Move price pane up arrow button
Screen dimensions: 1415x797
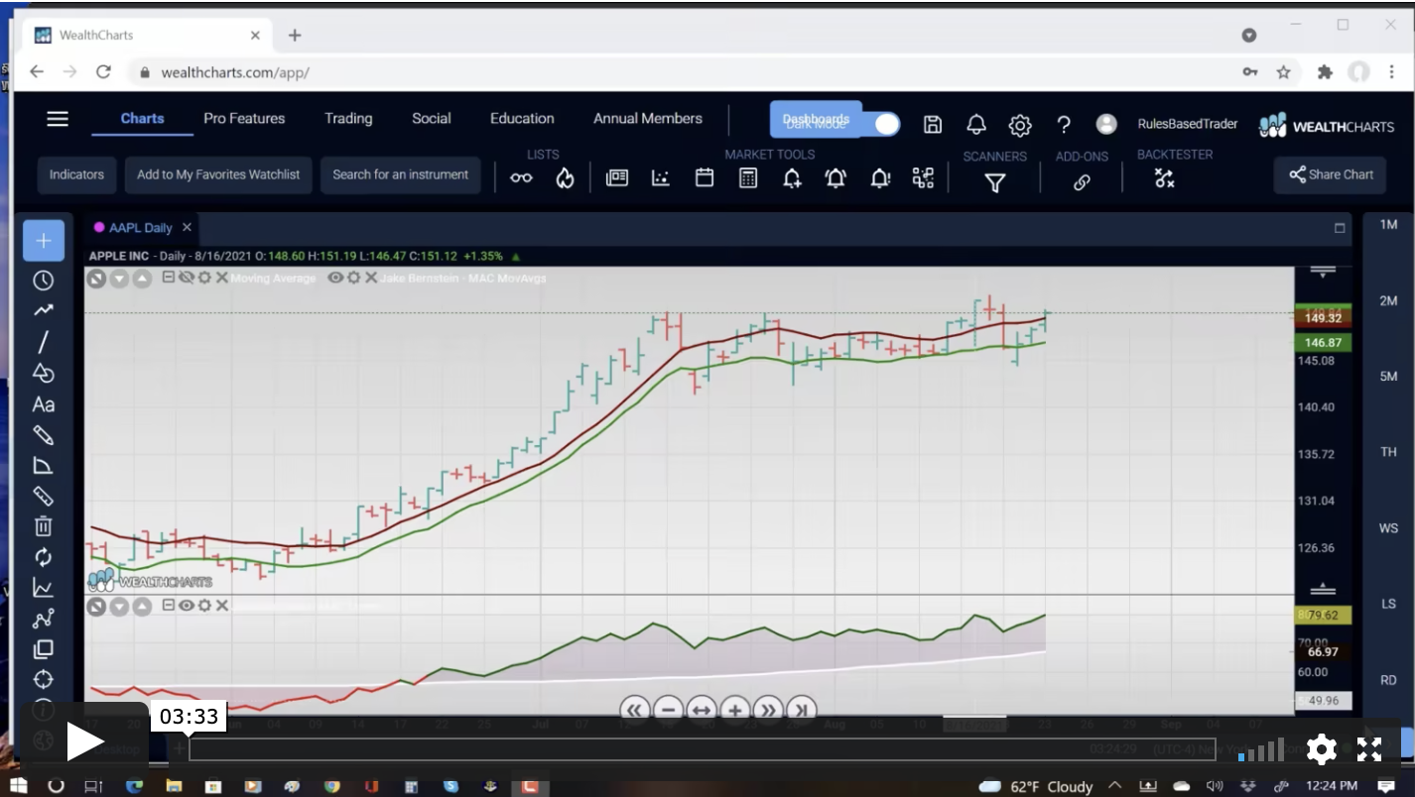pos(142,279)
